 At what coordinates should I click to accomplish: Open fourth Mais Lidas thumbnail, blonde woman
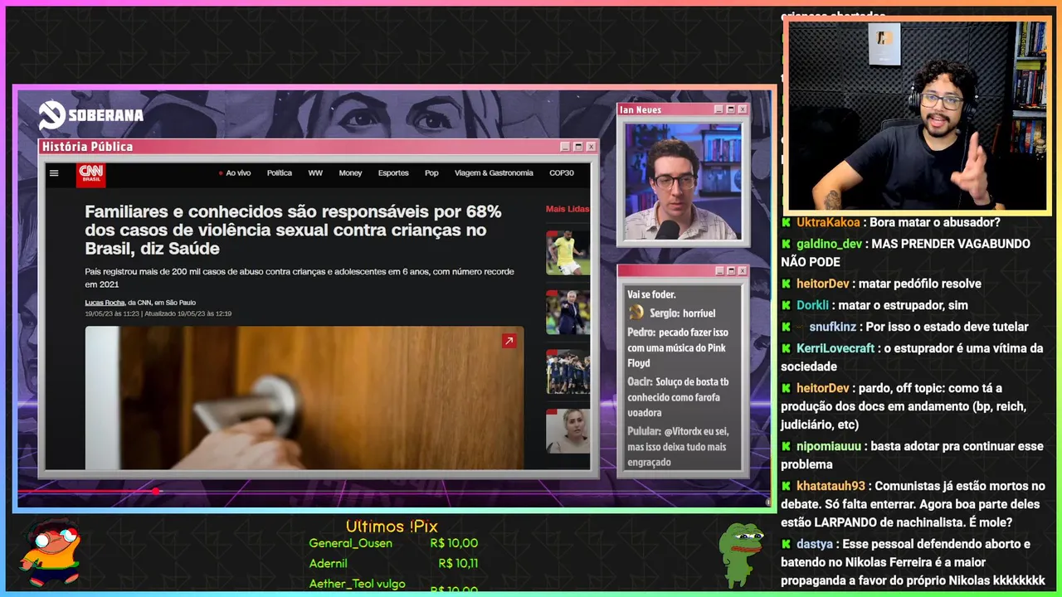click(x=568, y=430)
